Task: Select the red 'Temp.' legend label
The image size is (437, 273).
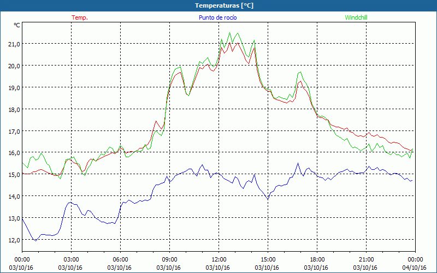Action: (80, 17)
